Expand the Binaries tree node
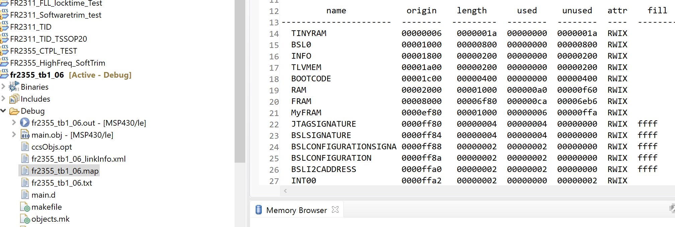 [x=3, y=87]
